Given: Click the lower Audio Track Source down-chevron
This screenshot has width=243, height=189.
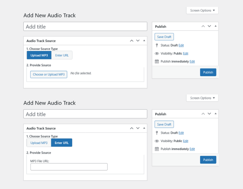Looking at the screenshot, I should (x=138, y=128).
